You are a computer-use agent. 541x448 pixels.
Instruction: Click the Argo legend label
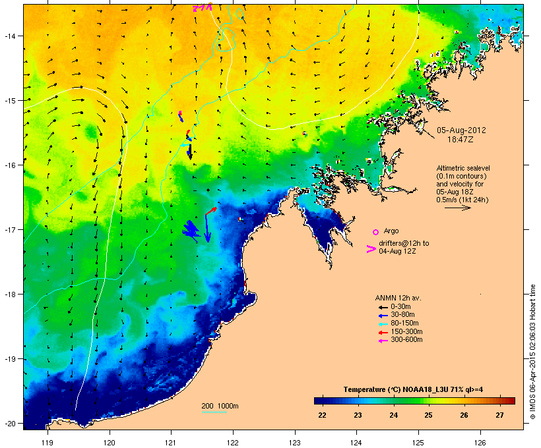coord(391,231)
